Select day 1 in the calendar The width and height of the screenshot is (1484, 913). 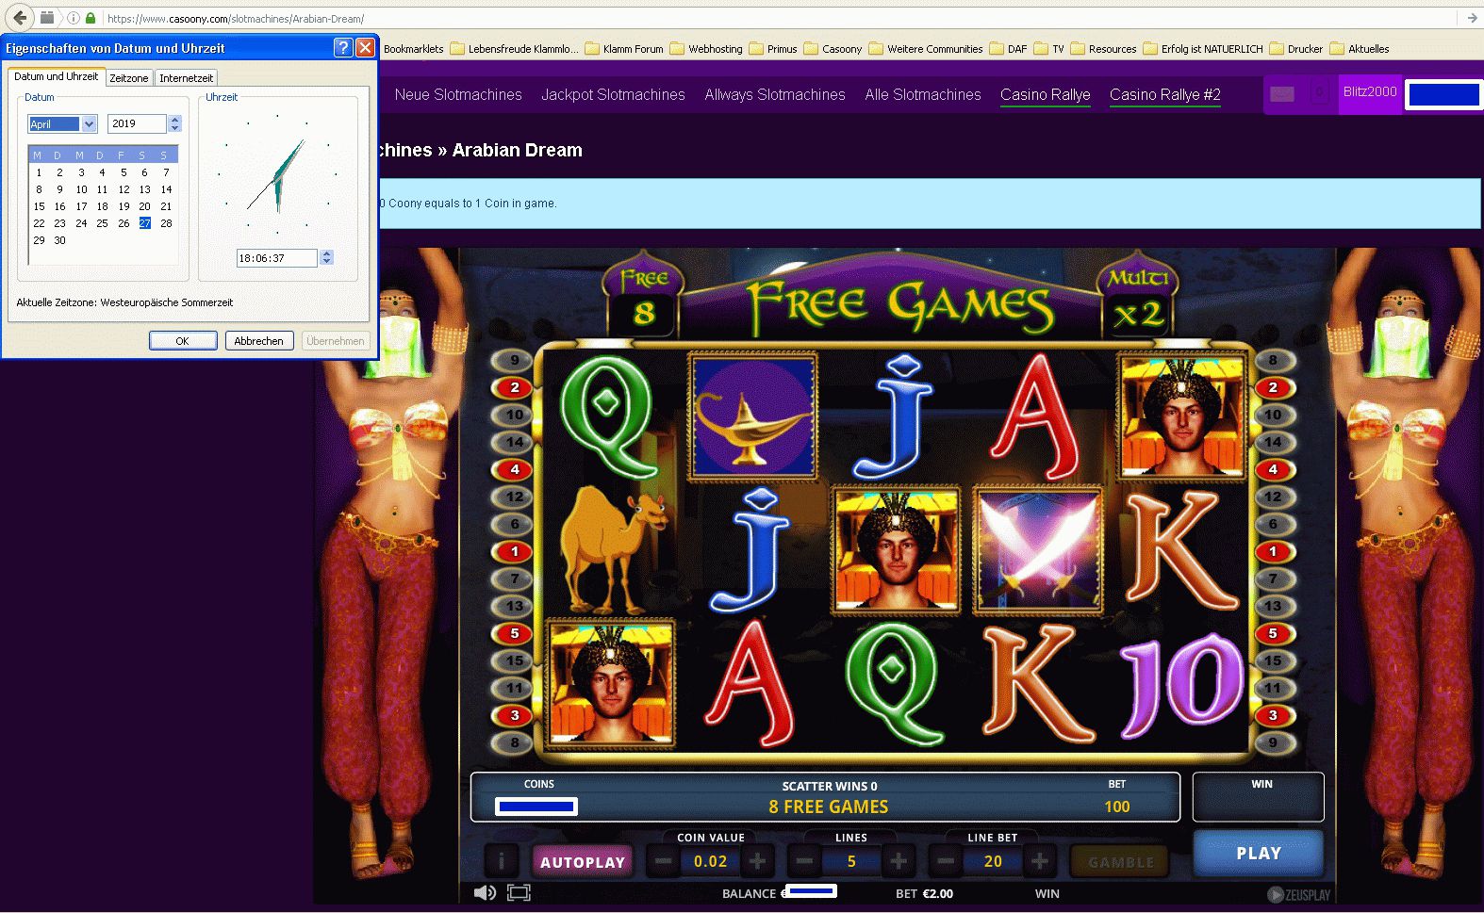click(x=39, y=172)
